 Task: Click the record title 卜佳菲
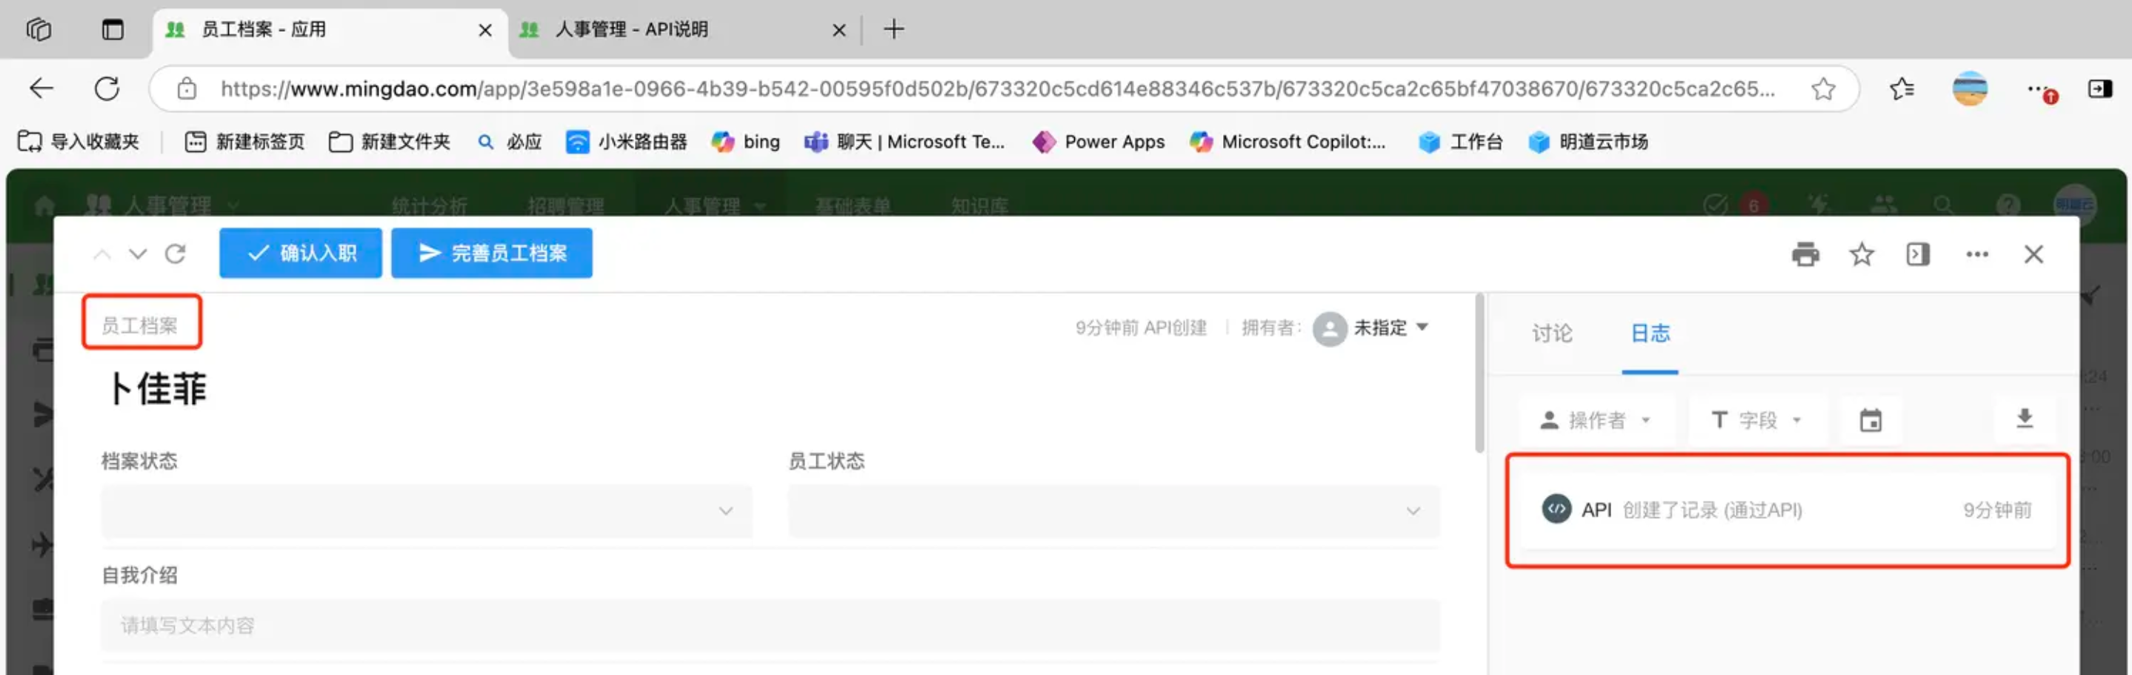157,389
